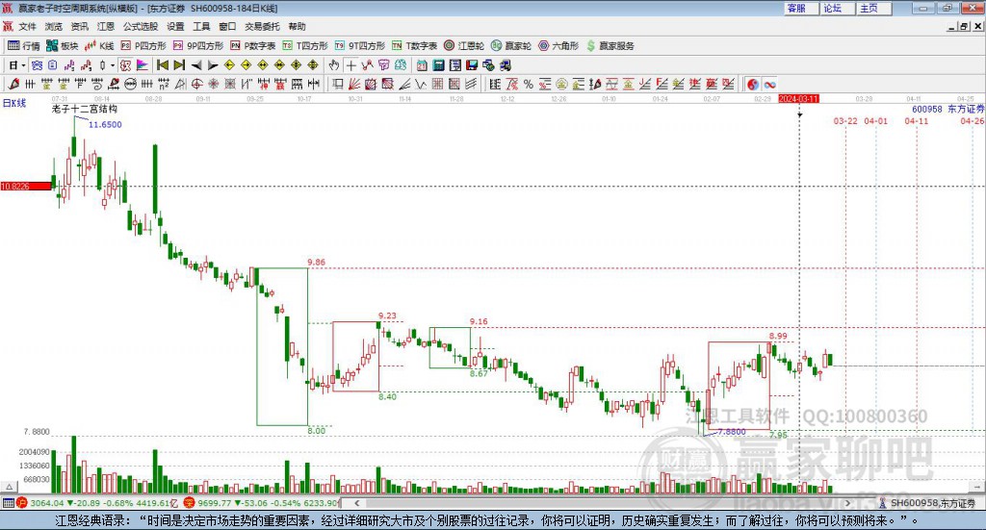Click the 老子十二宫结构 label

[x=85, y=109]
